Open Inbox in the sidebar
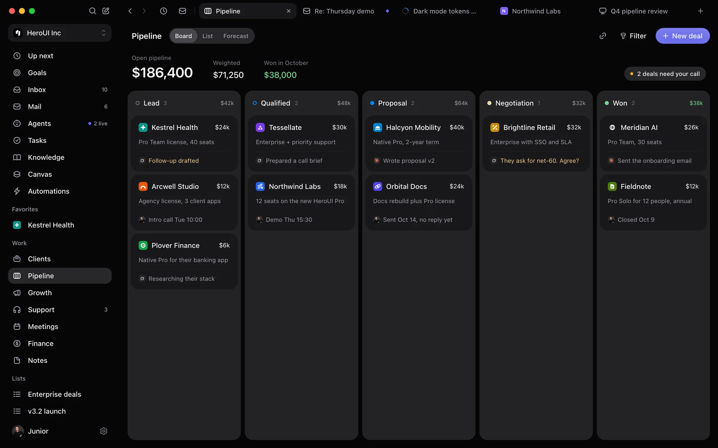 coord(60,90)
